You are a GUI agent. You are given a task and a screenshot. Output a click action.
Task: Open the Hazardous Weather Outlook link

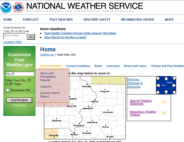click(143, 113)
